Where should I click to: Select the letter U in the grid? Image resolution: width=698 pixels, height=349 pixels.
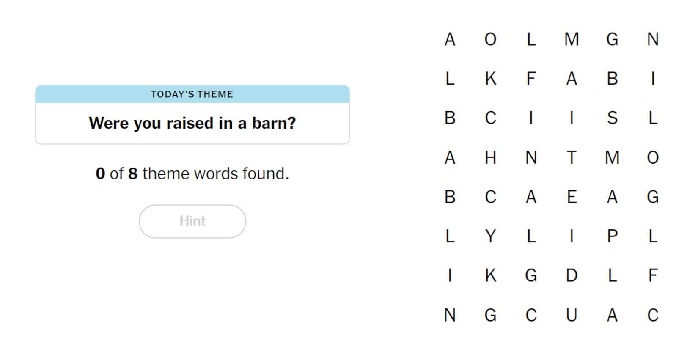coord(572,315)
